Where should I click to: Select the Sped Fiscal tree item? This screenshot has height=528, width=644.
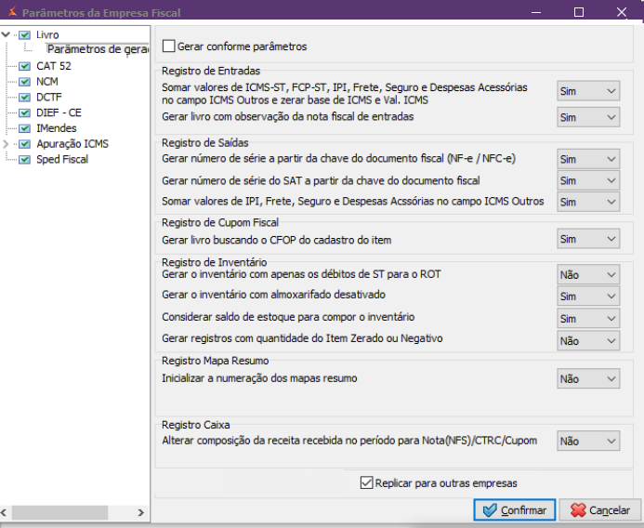62,160
